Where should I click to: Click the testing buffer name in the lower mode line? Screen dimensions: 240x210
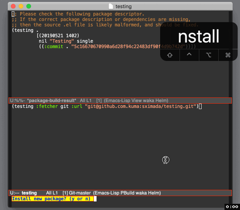point(29,193)
